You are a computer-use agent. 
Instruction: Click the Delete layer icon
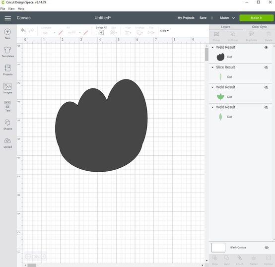tap(269, 34)
